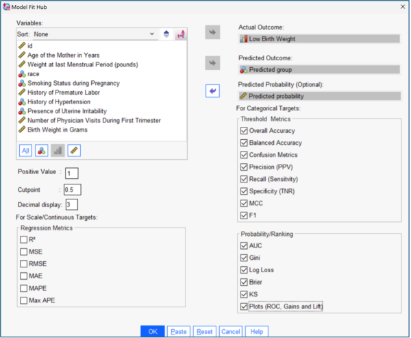Click Predicted group in Predicted Outcome
The image size is (411, 338).
319,70
